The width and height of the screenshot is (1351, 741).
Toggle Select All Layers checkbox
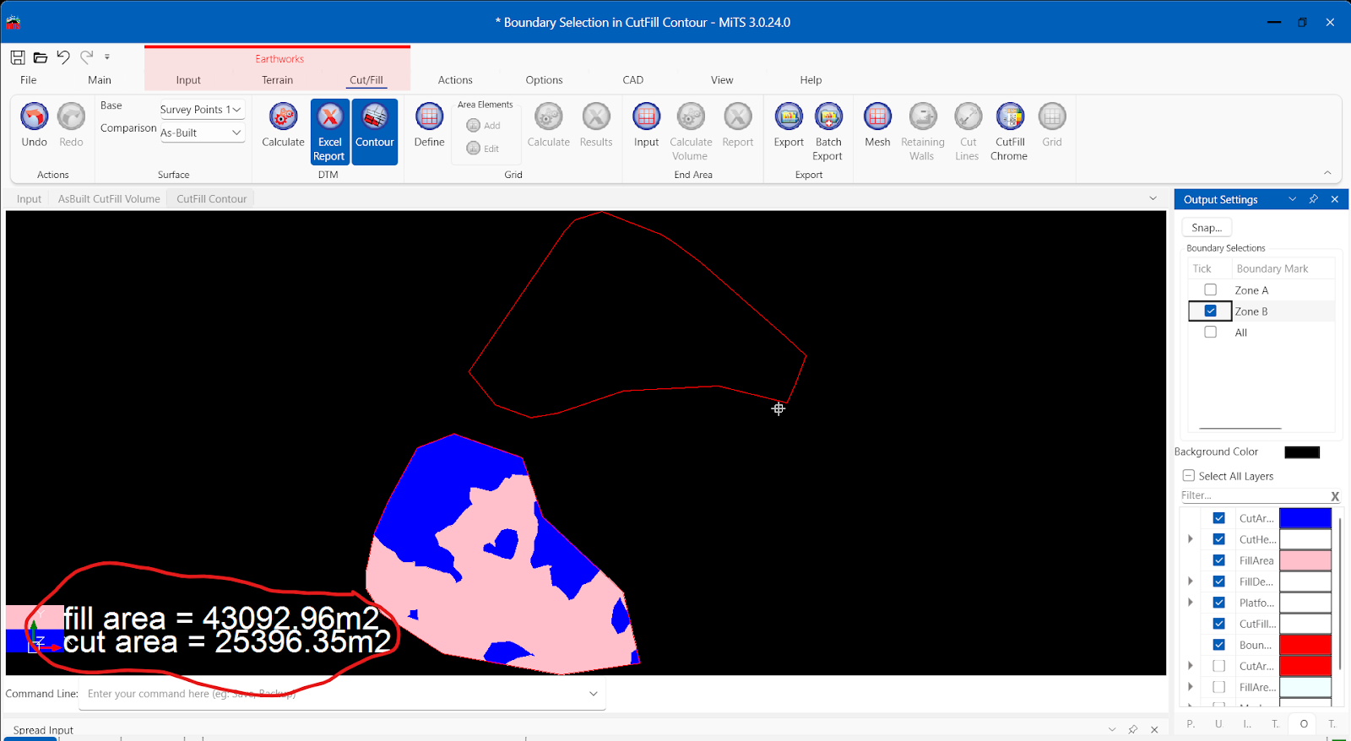click(x=1189, y=476)
